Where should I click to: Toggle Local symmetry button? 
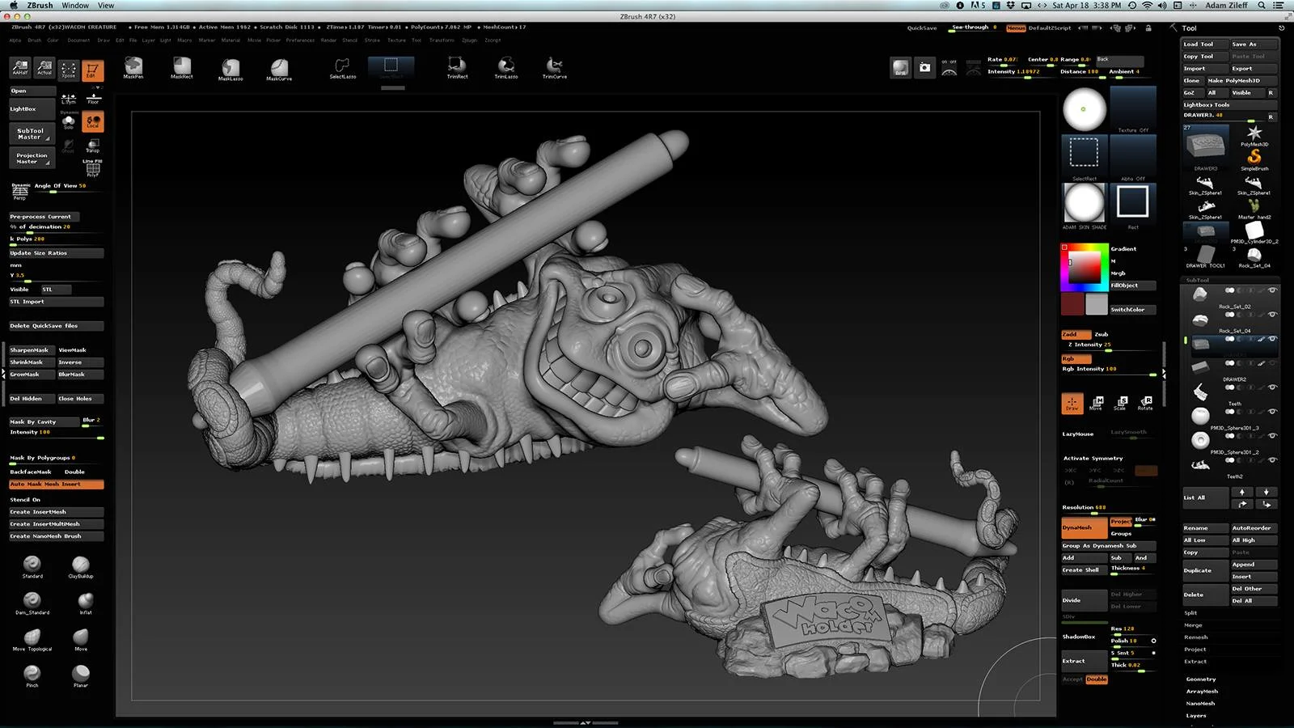(93, 121)
